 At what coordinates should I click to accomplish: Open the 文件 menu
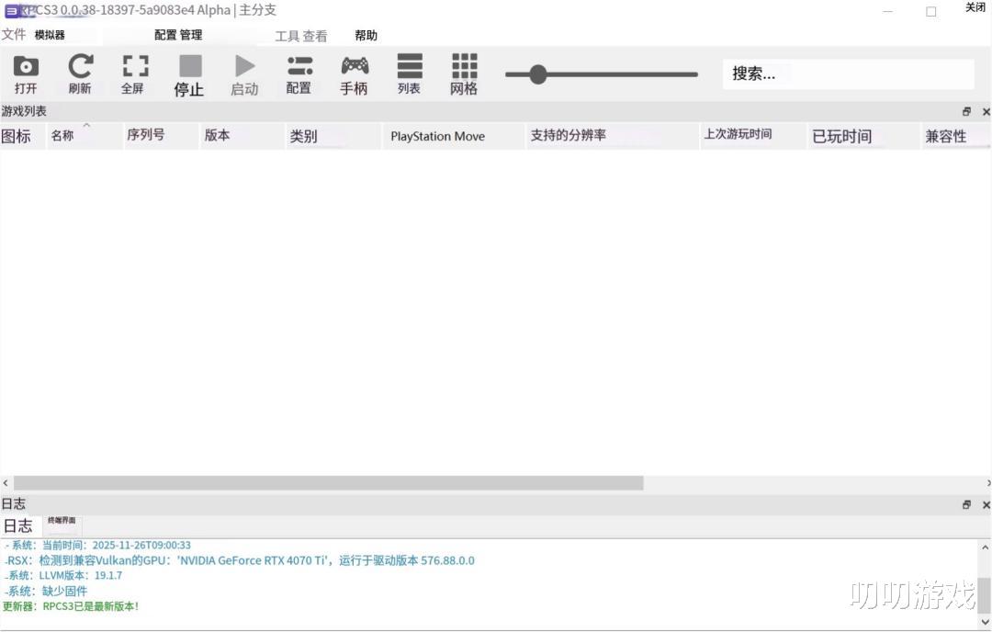coord(14,34)
